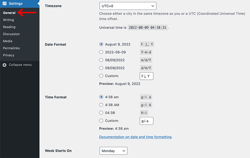
Task: Click the Settings sliders icon
Action: [x=5, y=3]
